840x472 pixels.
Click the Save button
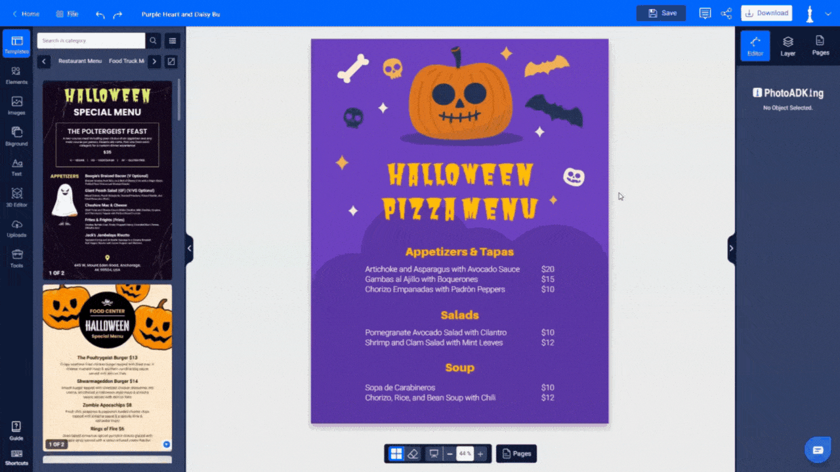(661, 13)
